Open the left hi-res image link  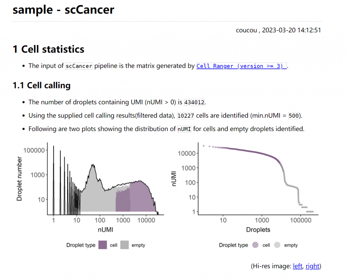pyautogui.click(x=297, y=266)
